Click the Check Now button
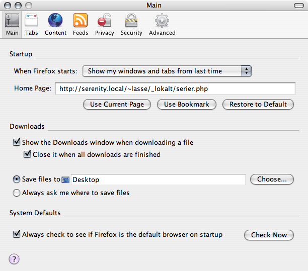This screenshot has height=271, width=308. pyautogui.click(x=269, y=235)
